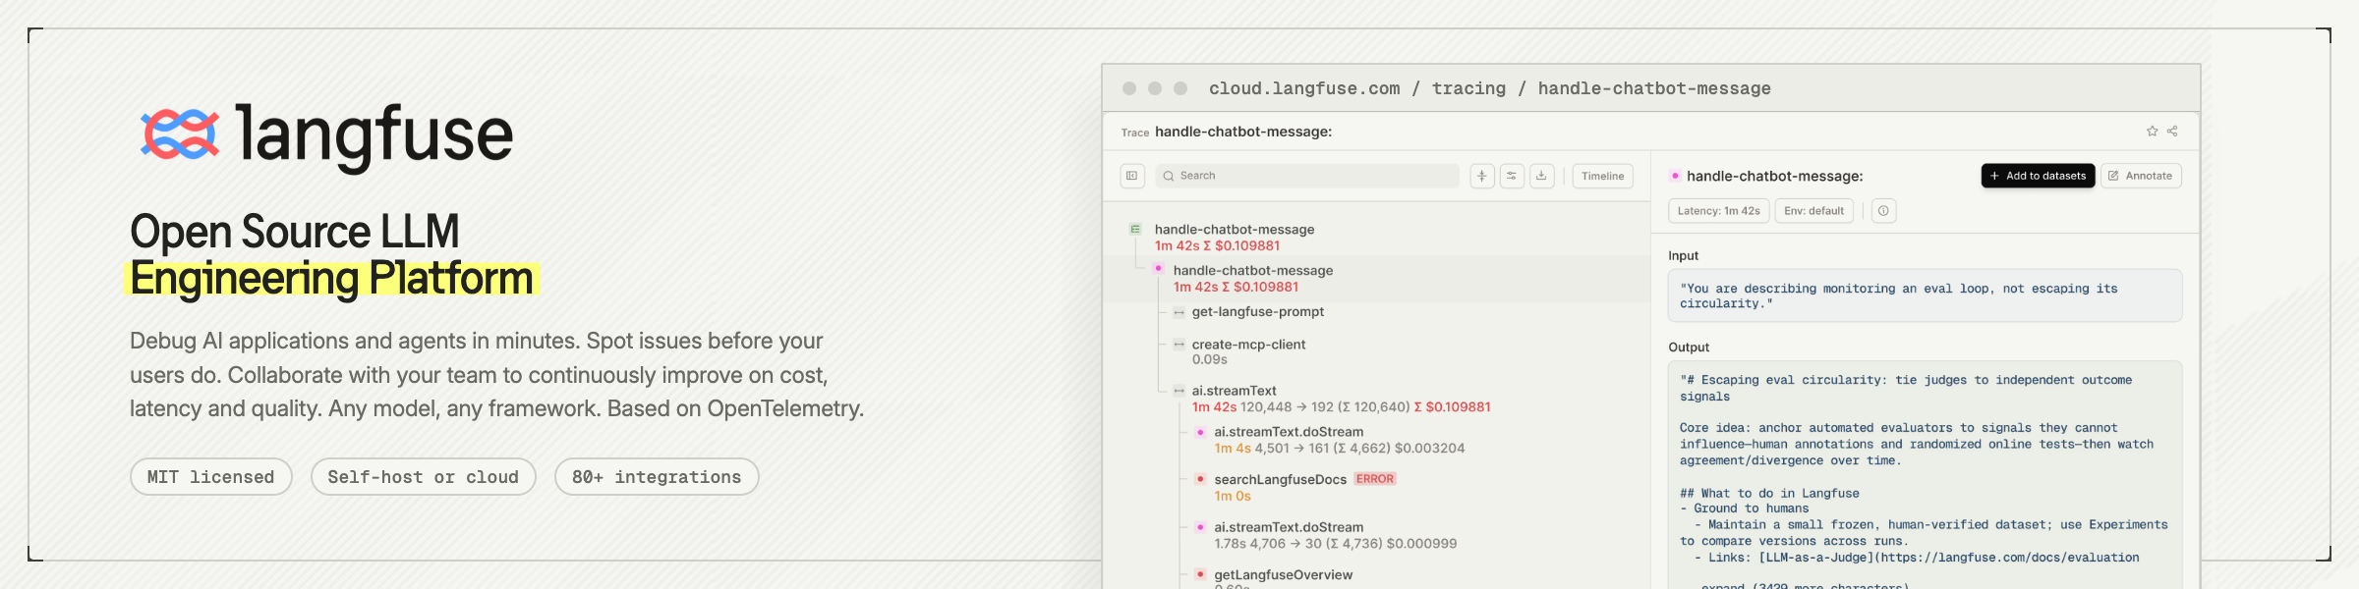2359x589 pixels.
Task: Click the Annotate button
Action: point(2141,176)
